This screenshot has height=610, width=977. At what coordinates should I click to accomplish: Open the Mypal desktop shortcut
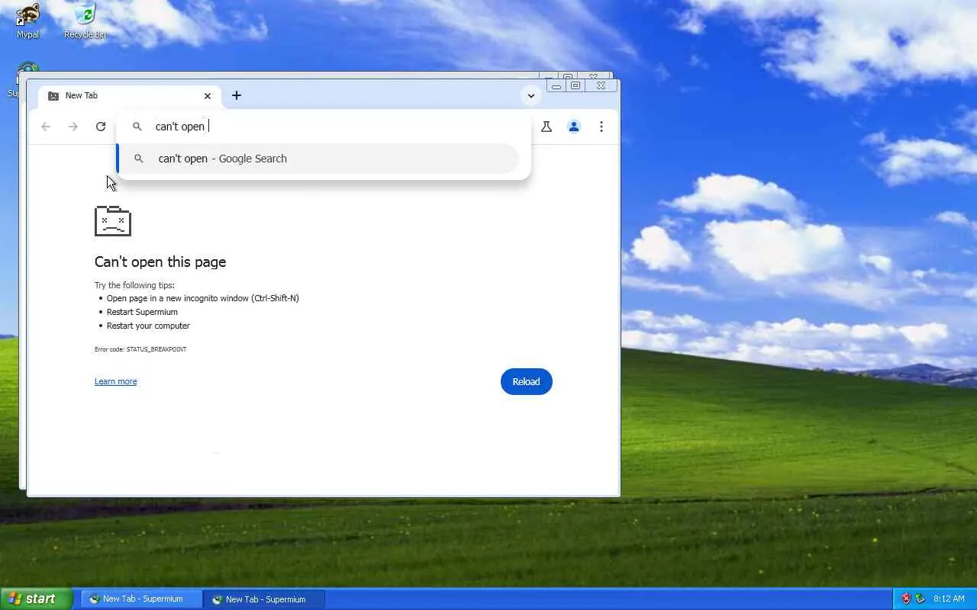click(x=27, y=21)
